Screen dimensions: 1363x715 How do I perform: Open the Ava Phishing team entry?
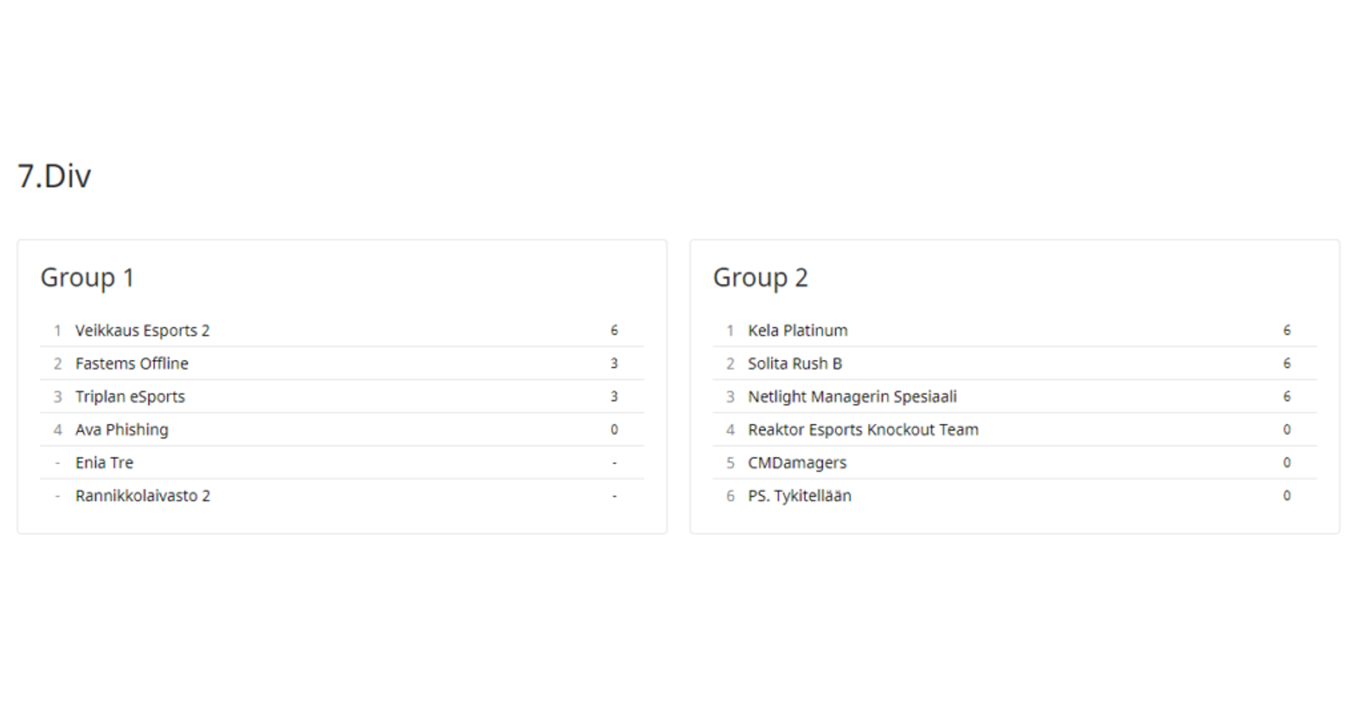click(122, 430)
